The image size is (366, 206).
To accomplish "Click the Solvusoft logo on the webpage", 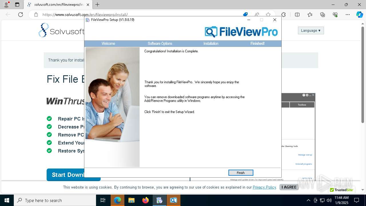I will coord(61,30).
